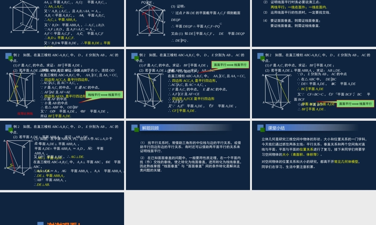Image resolution: width=376 pixels, height=225 pixels.
Task: Click the 常见几何体模型 highlighted text
Action: (x=346, y=161)
